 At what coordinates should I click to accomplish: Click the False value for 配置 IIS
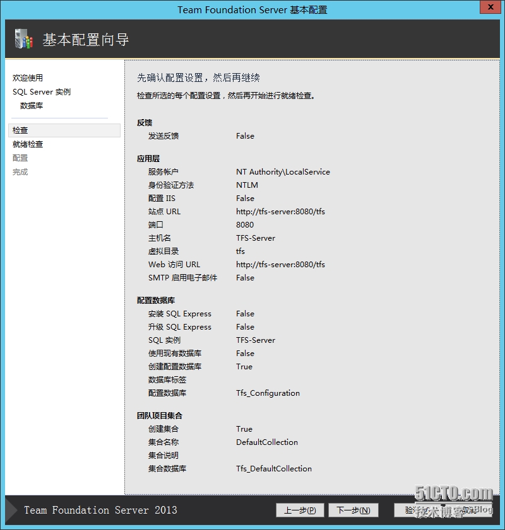click(245, 198)
